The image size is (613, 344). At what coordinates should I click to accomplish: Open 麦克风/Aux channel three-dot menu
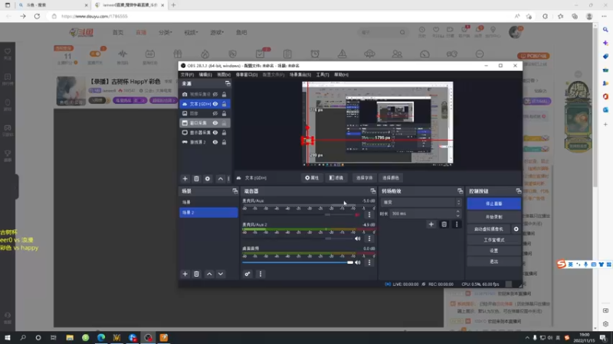369,215
